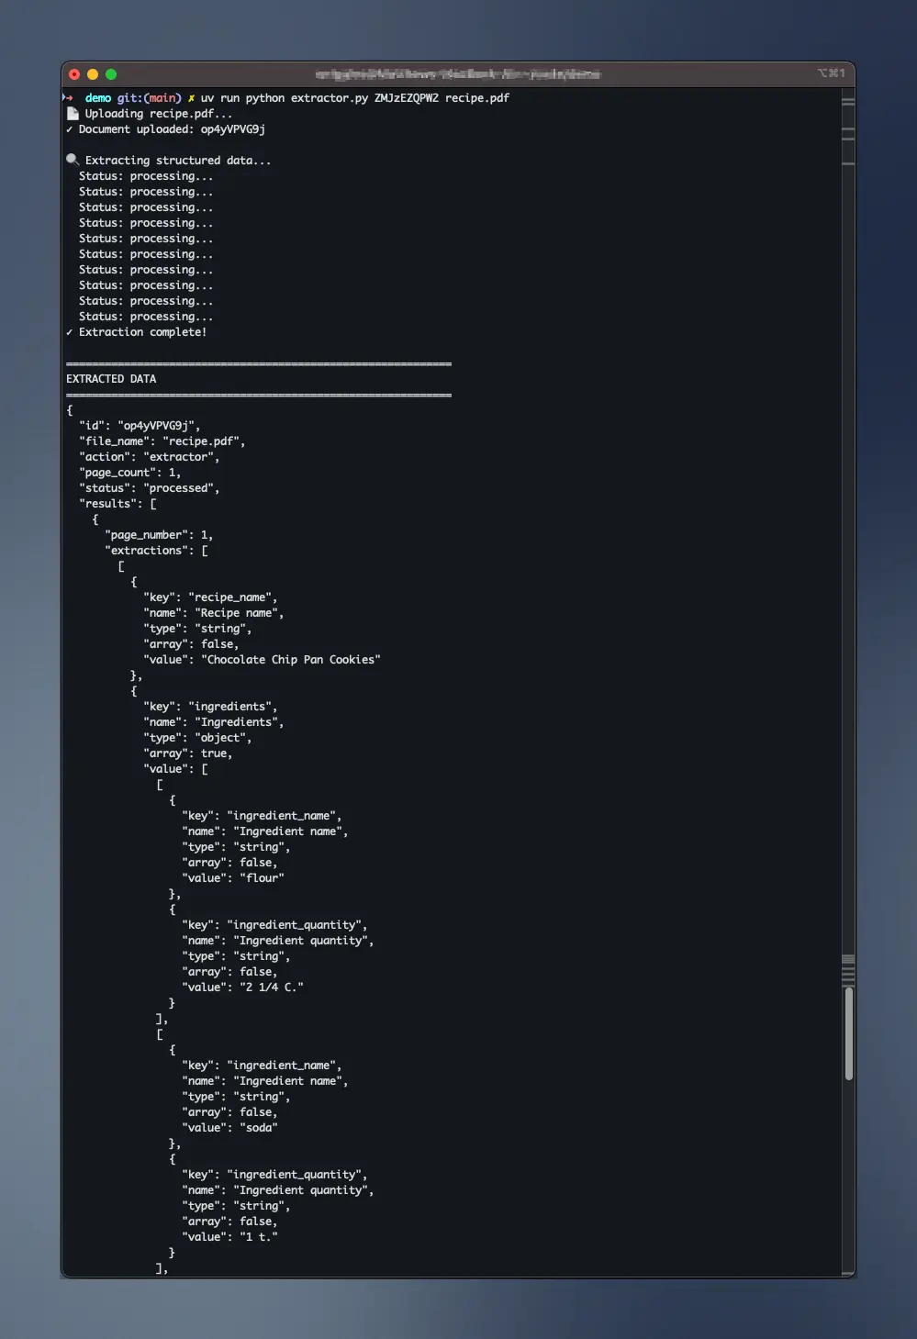
Task: Select the filename recipe.pdf in the command
Action: (x=478, y=97)
